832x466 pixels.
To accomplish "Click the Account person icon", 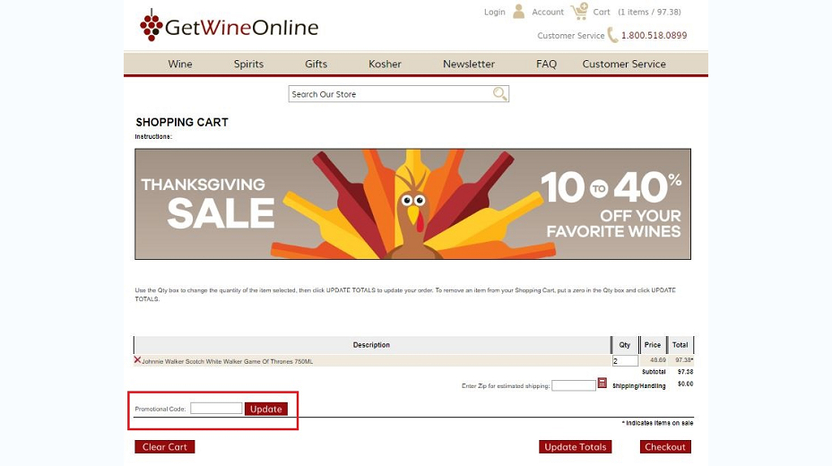I will 519,11.
